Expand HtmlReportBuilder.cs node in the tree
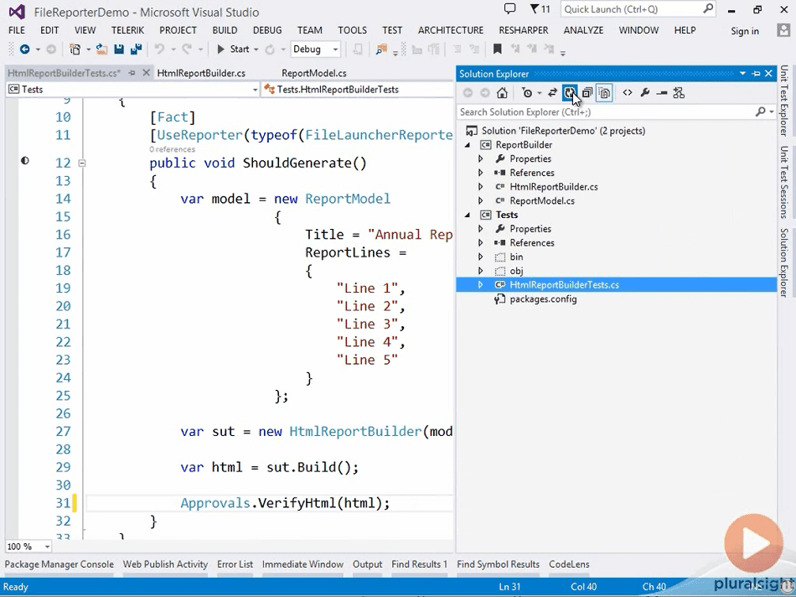 (480, 187)
